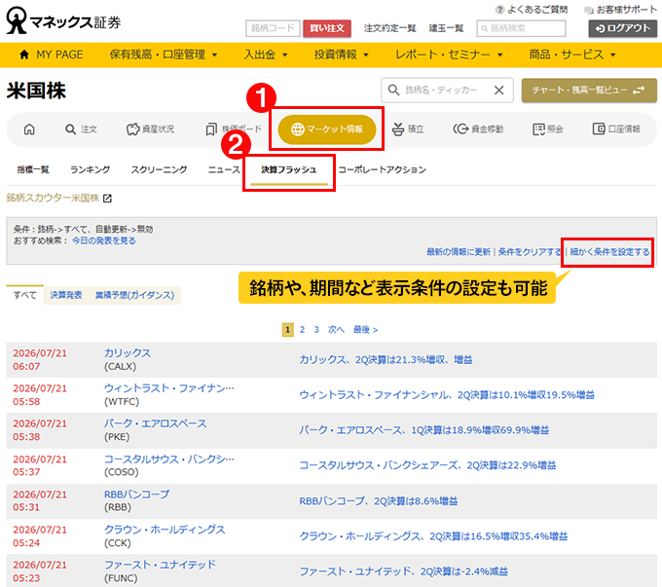
Task: Open ウィントラスト・ファイナン… company link
Action: [168, 388]
